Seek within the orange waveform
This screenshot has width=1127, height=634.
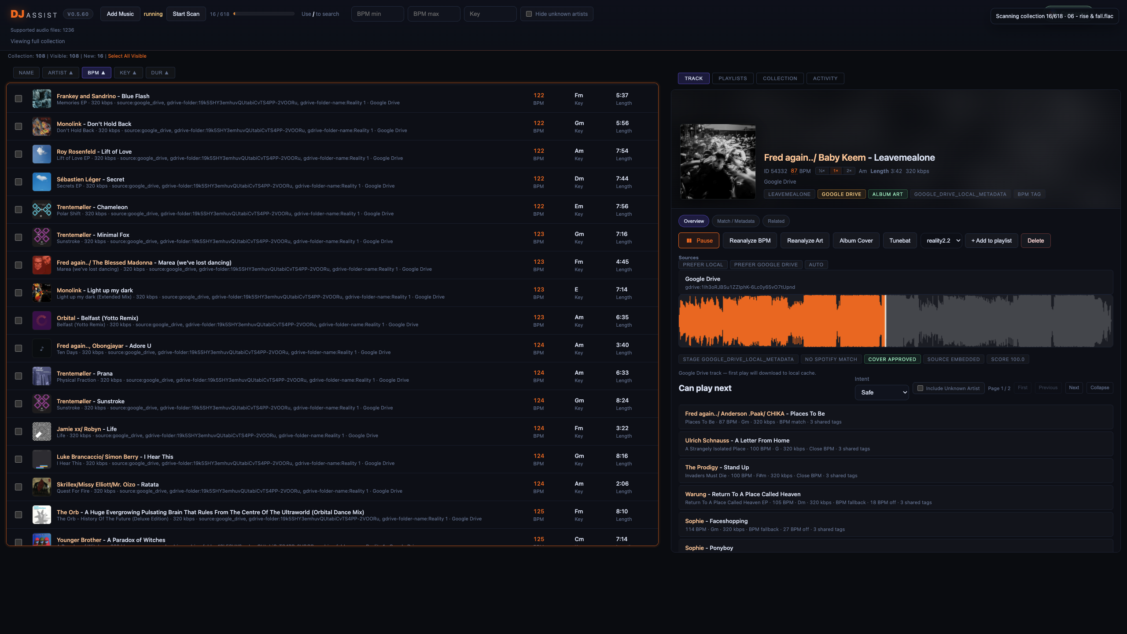(x=781, y=321)
